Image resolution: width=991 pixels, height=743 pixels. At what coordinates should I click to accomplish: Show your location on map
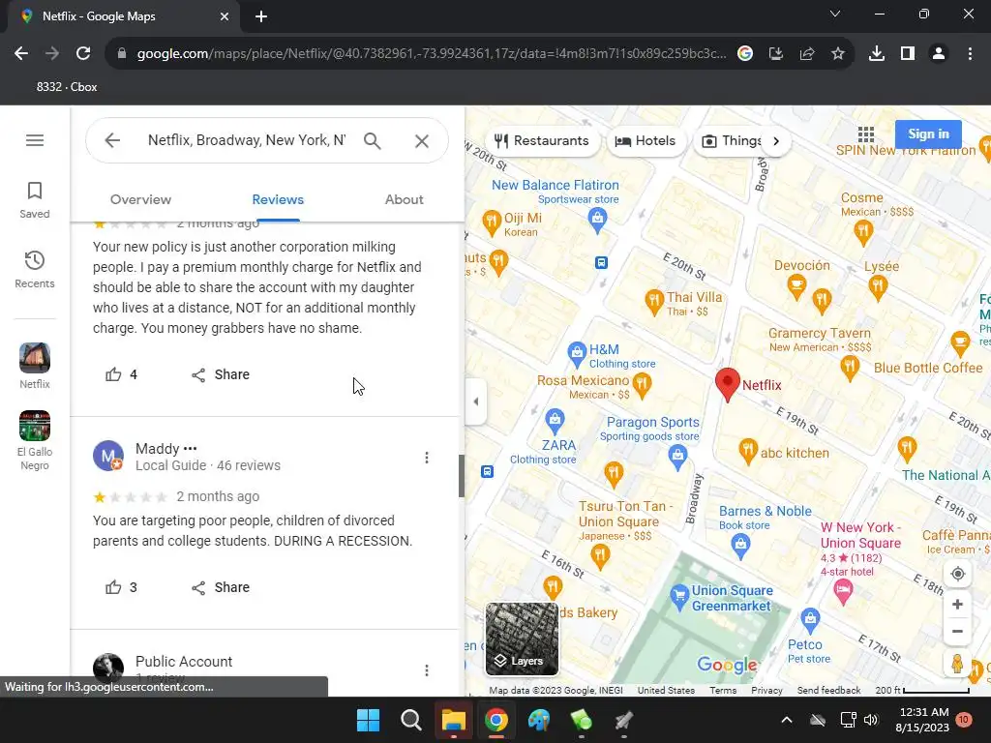coord(957,574)
